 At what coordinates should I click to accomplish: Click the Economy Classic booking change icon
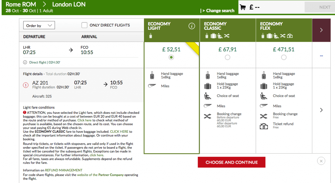(x=207, y=116)
